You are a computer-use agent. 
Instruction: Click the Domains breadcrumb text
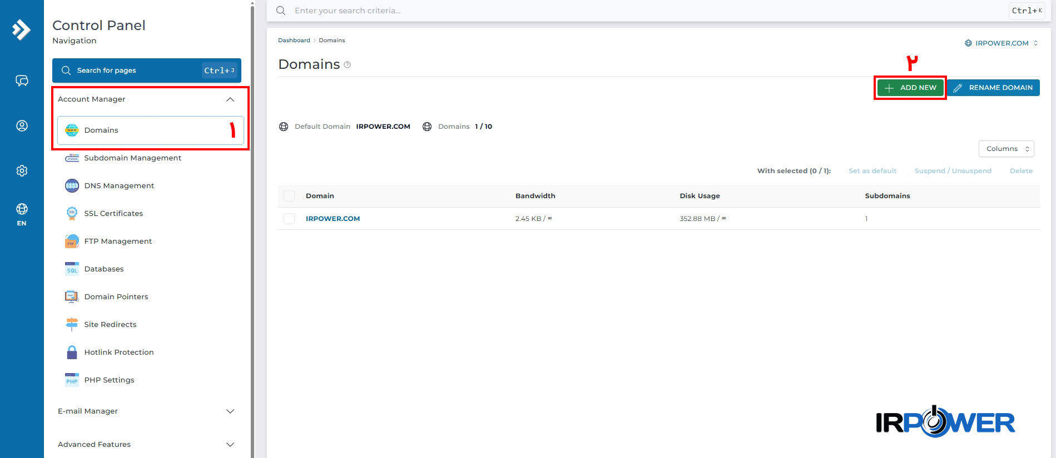332,41
